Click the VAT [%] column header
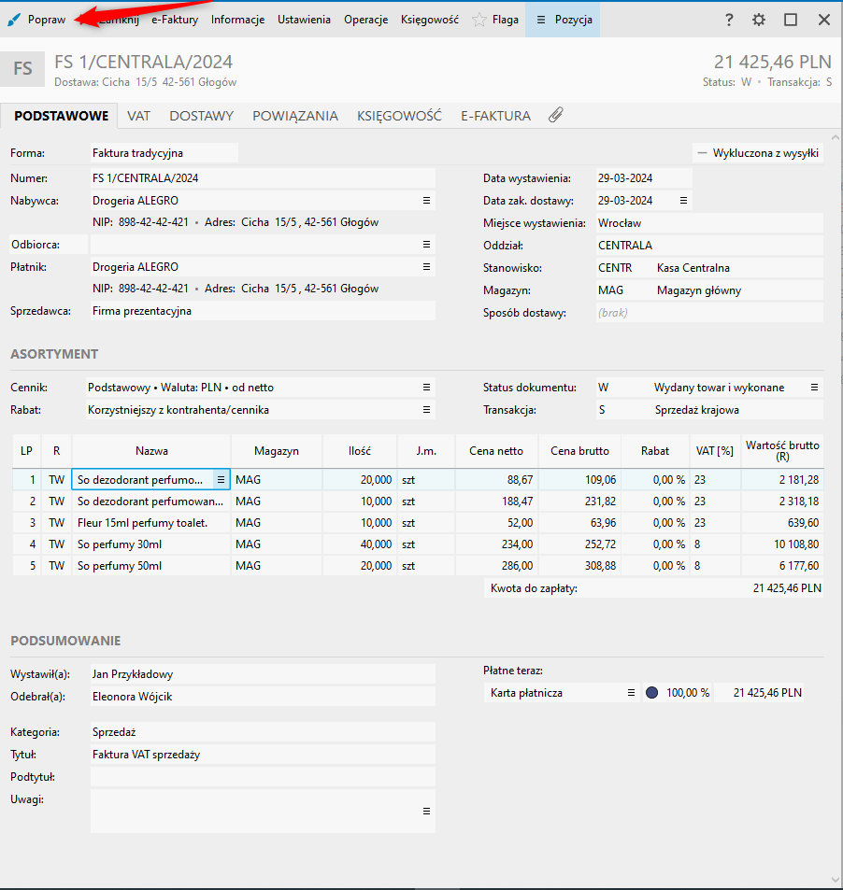The image size is (843, 890). [715, 451]
